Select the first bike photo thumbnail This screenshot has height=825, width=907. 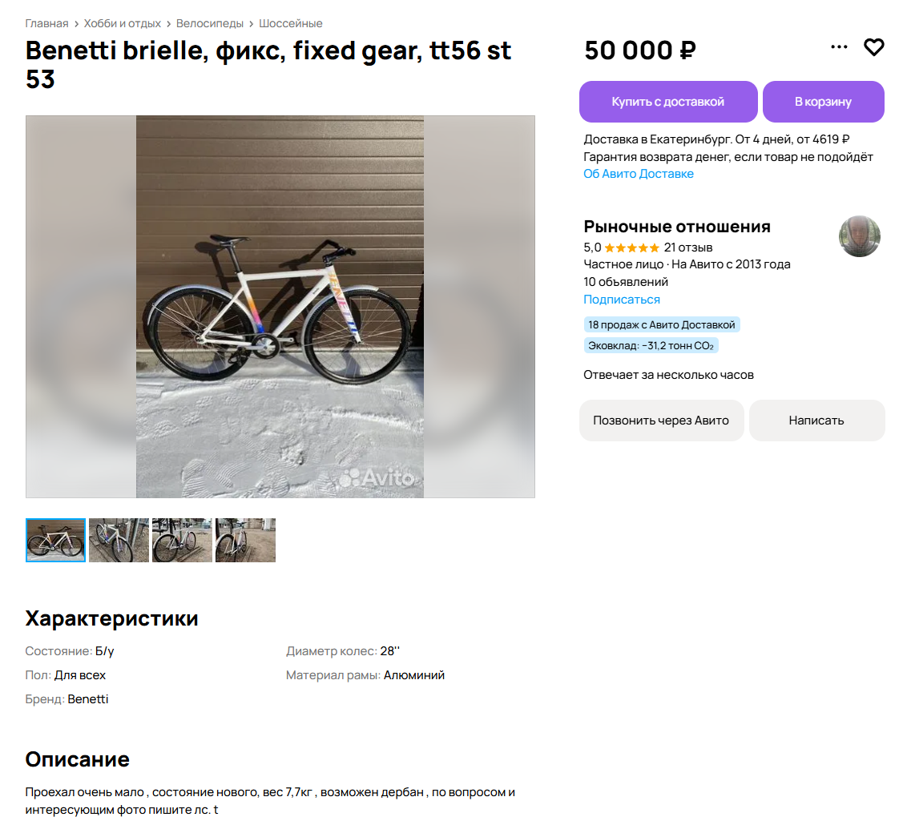pos(55,540)
